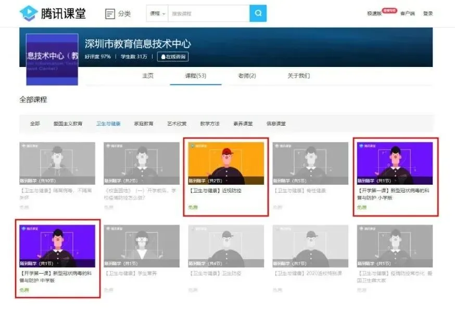The height and width of the screenshot is (311, 455).
Task: Click the 在线咨询 QQ penguin icon
Action: 163,57
